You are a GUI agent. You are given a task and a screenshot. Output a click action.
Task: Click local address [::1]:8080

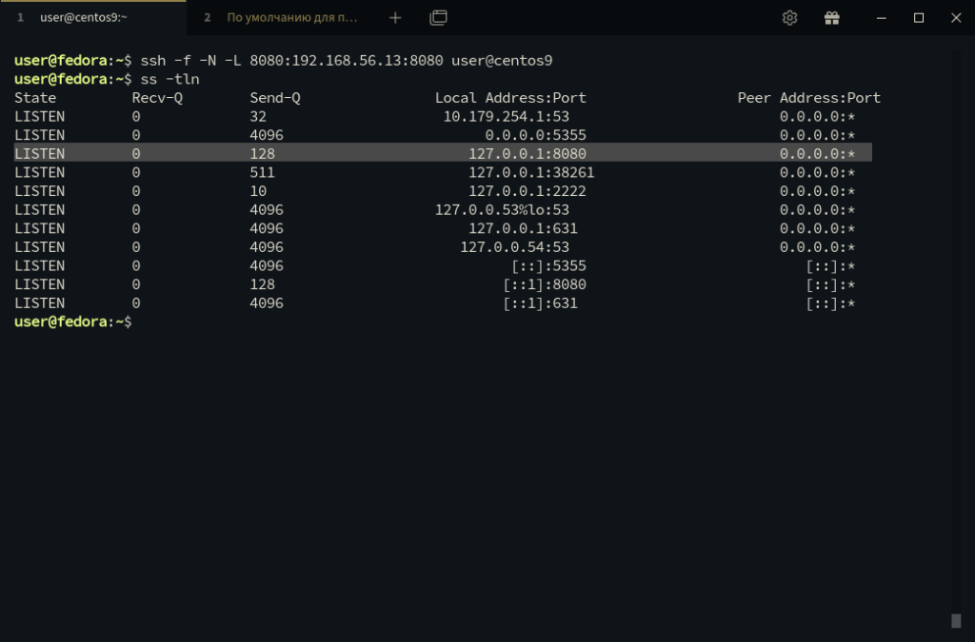[544, 284]
